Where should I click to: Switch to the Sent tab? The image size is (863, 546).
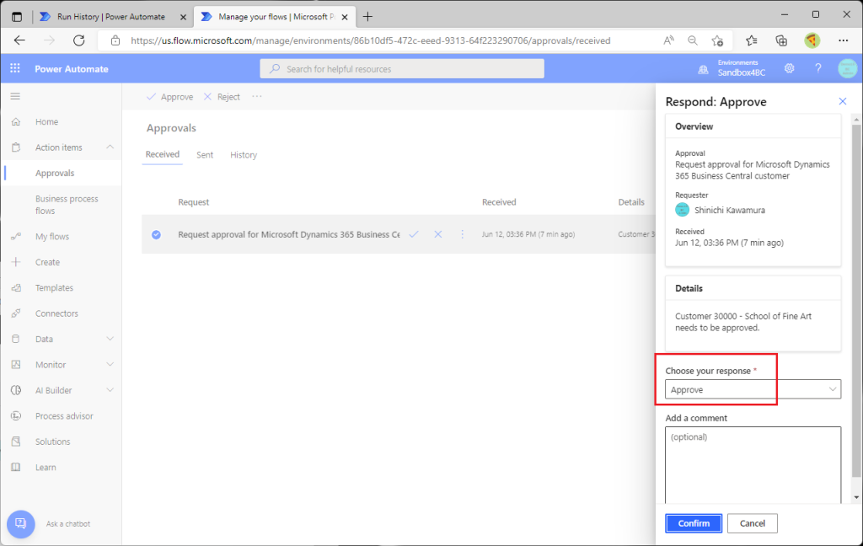[x=205, y=155]
